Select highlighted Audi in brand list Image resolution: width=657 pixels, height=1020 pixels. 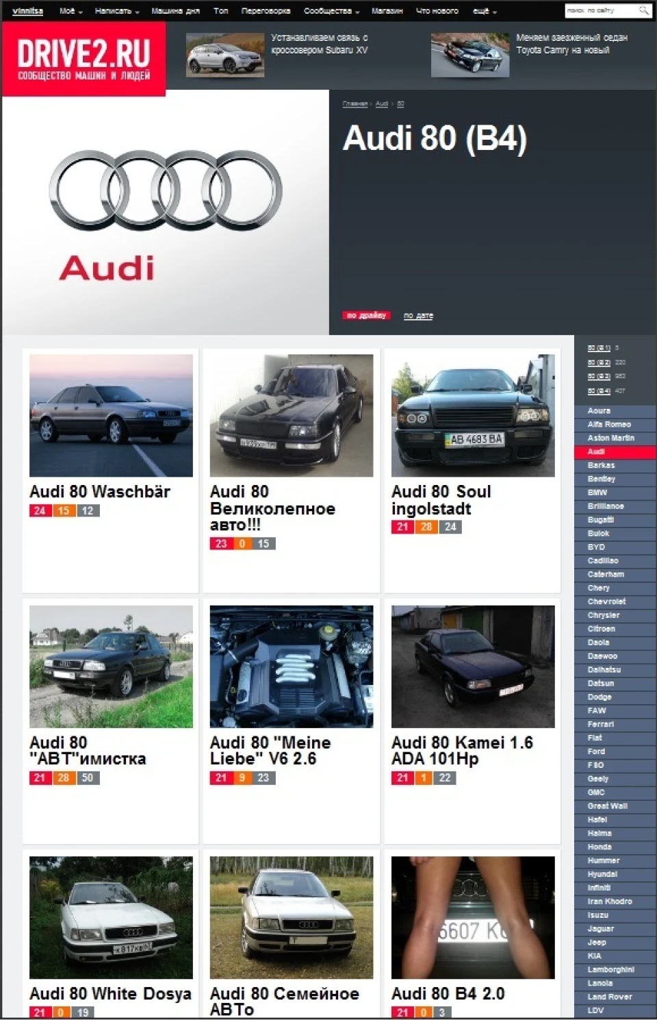[x=615, y=452]
